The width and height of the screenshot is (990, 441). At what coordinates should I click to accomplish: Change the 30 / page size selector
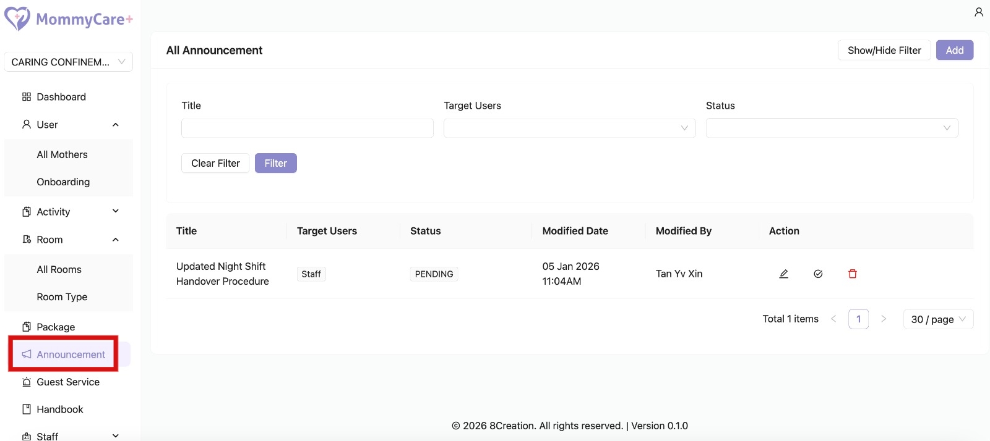tap(937, 319)
